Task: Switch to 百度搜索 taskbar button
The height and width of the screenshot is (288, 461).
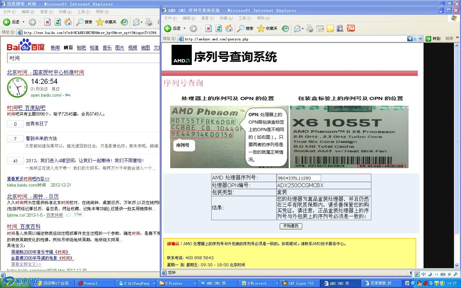Action: pyautogui.click(x=381, y=283)
